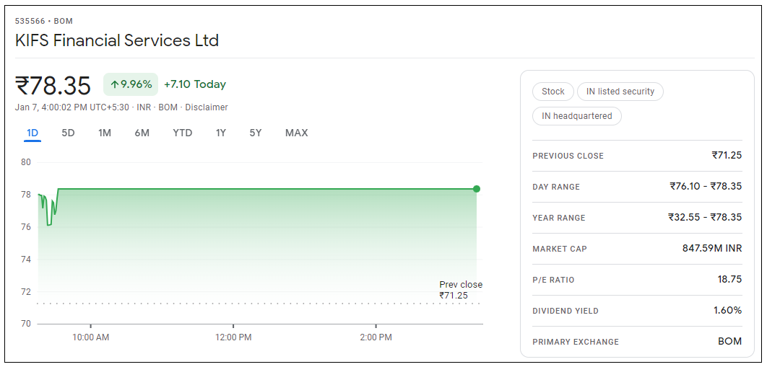Click the Day Range stat label
The image size is (767, 367).
(556, 187)
